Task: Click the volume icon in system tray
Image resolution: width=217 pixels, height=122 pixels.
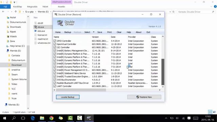Action: [x=177, y=118]
